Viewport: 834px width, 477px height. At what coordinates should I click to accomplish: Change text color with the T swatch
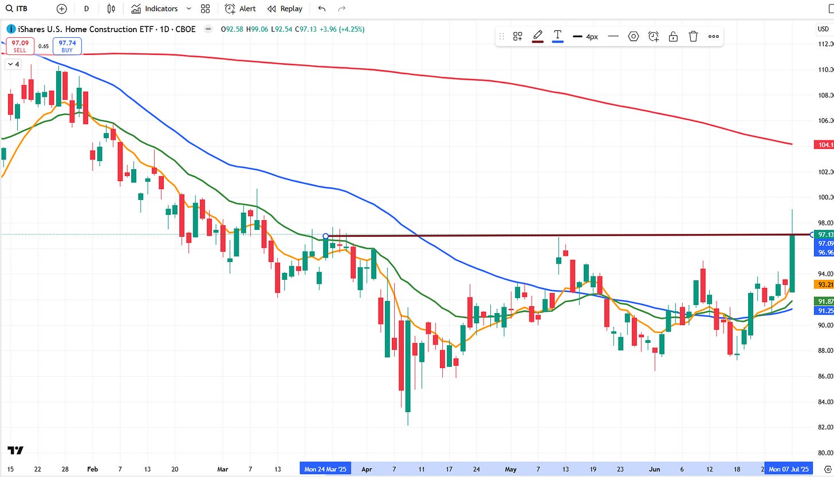coord(557,36)
